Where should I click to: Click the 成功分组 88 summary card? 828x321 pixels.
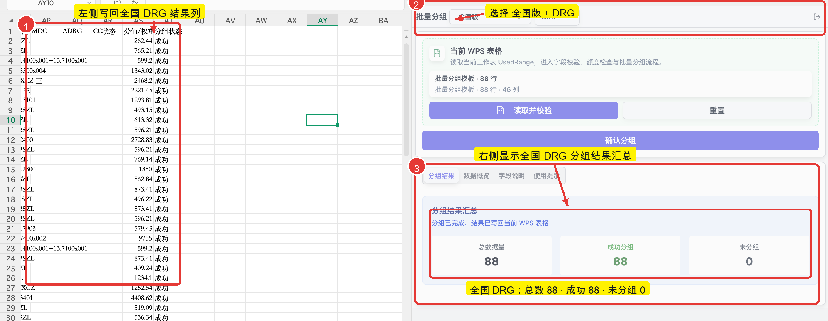[x=620, y=255]
